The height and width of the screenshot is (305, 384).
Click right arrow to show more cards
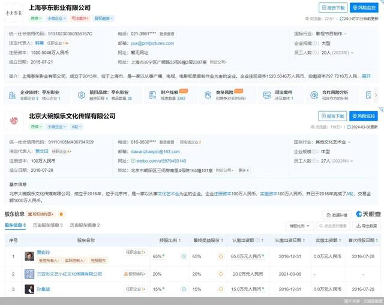point(376,95)
